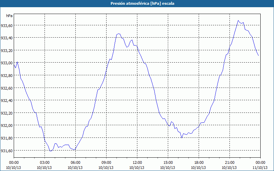Click the curve peak just after 10:00
The width and height of the screenshot is (274, 171).
(x=119, y=34)
